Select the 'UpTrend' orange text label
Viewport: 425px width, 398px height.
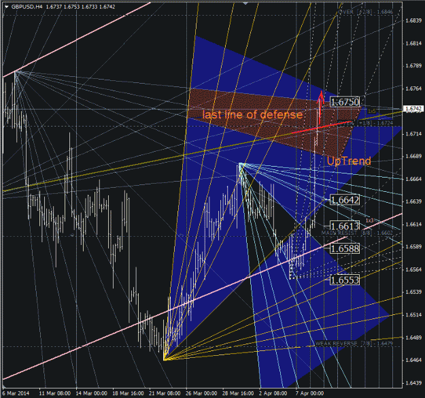click(349, 161)
